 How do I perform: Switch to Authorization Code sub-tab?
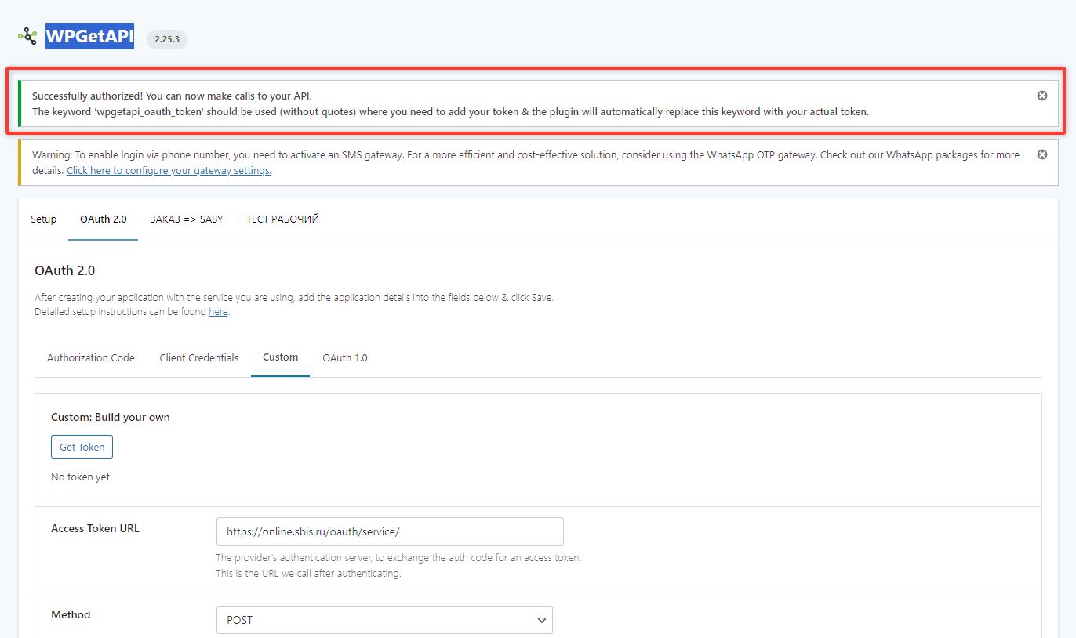coord(91,358)
